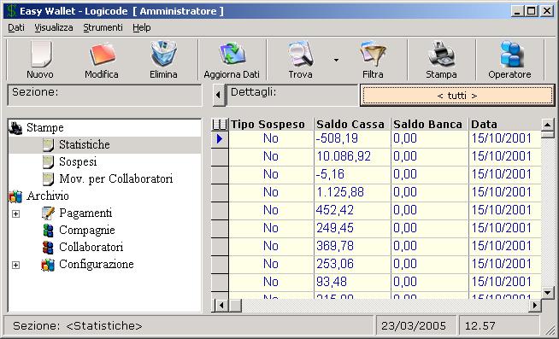
Task: Delete the entry with the Elimina trash icon
Action: (x=163, y=60)
